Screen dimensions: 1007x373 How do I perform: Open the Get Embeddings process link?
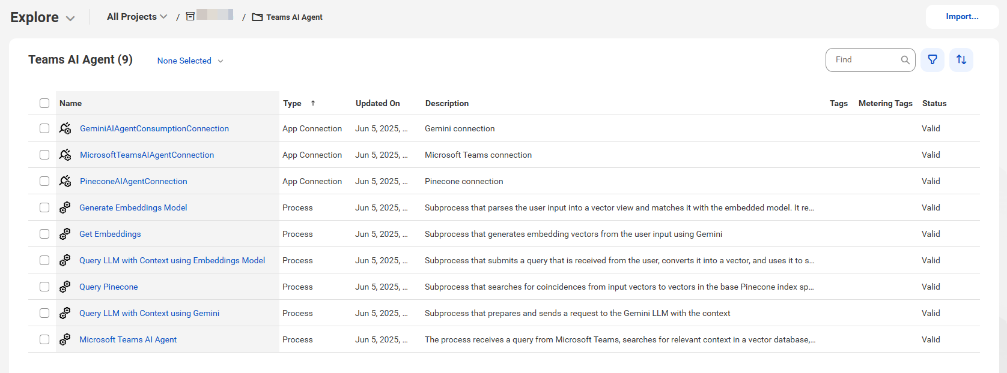(x=110, y=234)
